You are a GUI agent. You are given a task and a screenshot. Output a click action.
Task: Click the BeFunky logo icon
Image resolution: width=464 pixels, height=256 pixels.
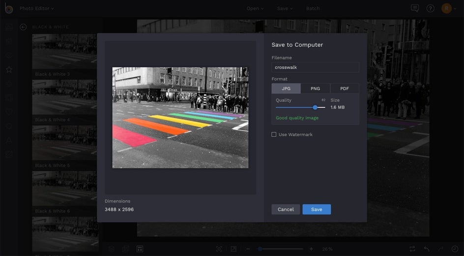tap(8, 8)
